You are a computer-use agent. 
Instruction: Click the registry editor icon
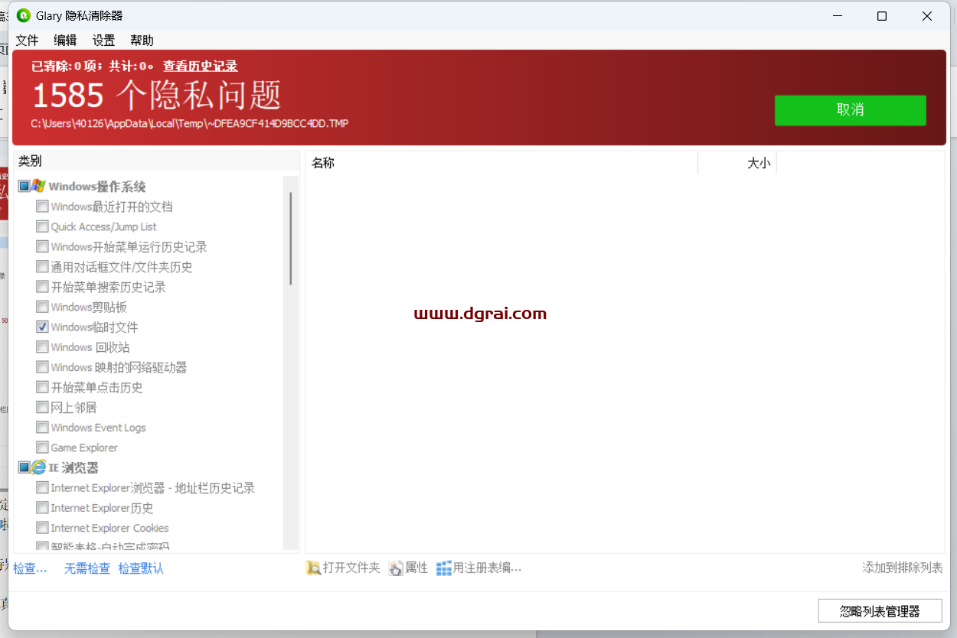tap(444, 568)
